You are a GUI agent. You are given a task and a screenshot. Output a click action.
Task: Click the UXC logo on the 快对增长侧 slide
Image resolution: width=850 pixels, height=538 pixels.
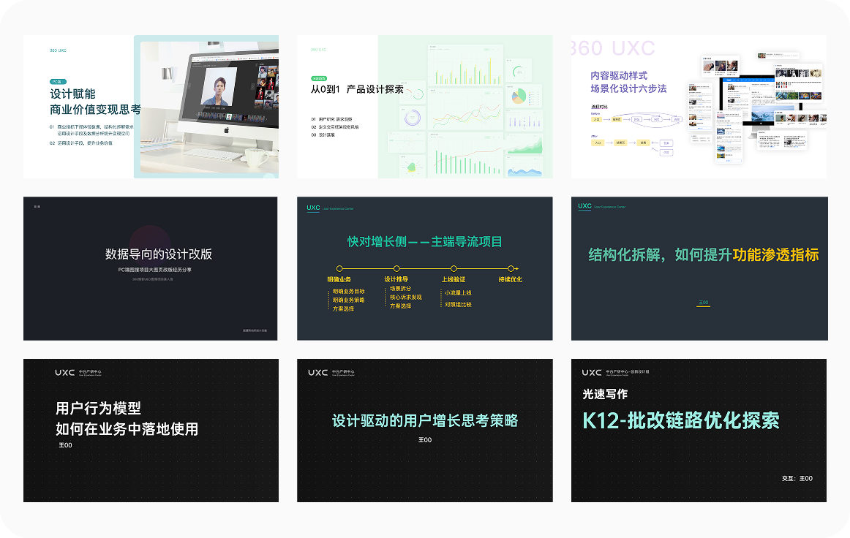coord(313,208)
